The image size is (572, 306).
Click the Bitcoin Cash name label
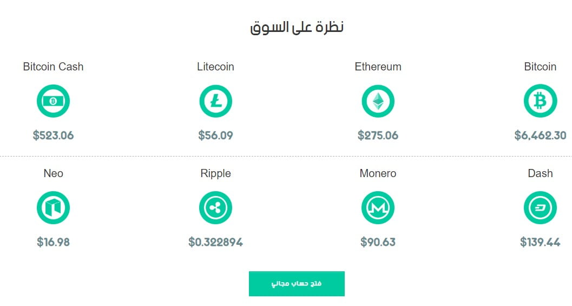click(x=53, y=67)
